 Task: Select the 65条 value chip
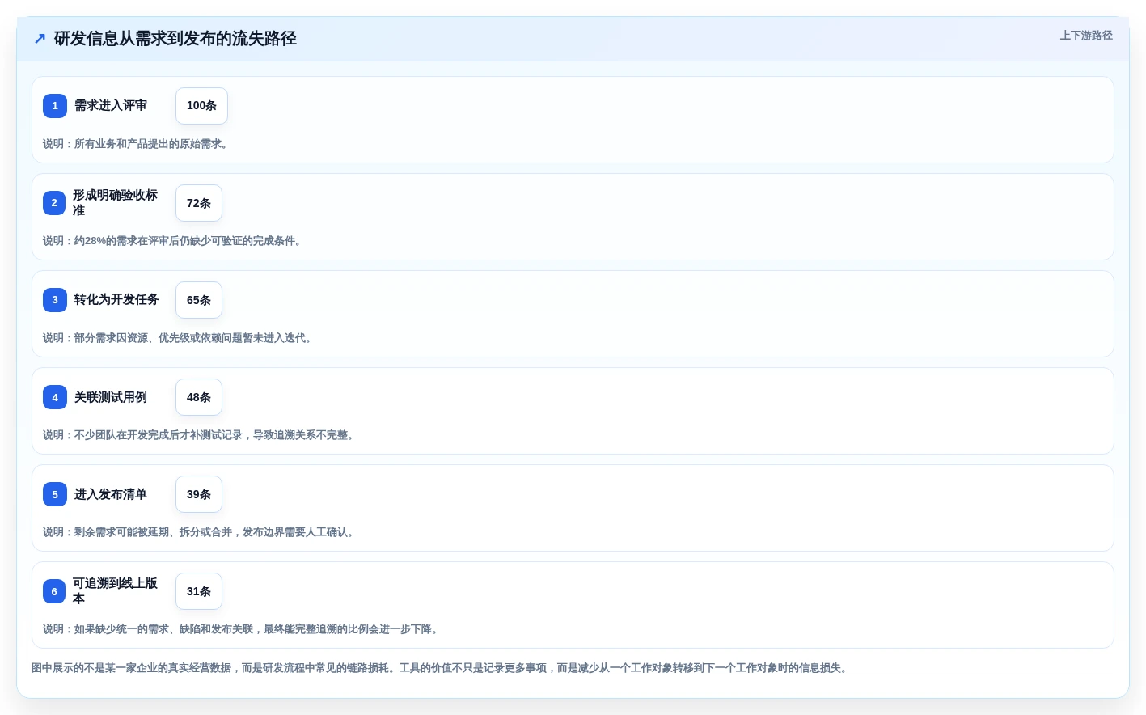tap(199, 300)
